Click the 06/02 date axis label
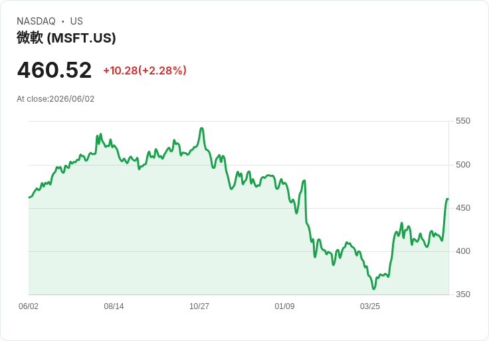The image size is (489, 341). (x=29, y=306)
